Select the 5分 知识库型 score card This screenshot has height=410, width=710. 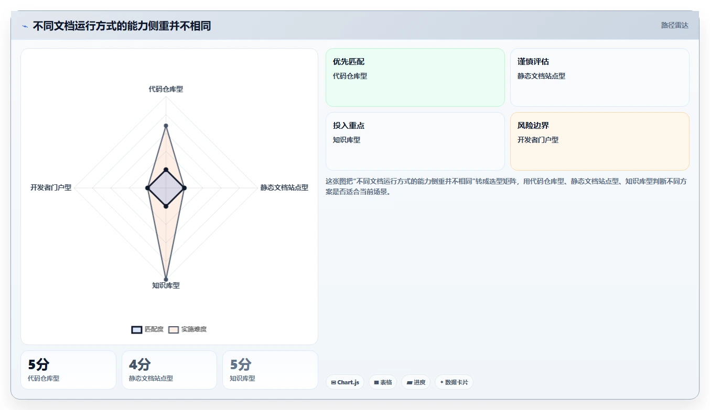pyautogui.click(x=270, y=370)
